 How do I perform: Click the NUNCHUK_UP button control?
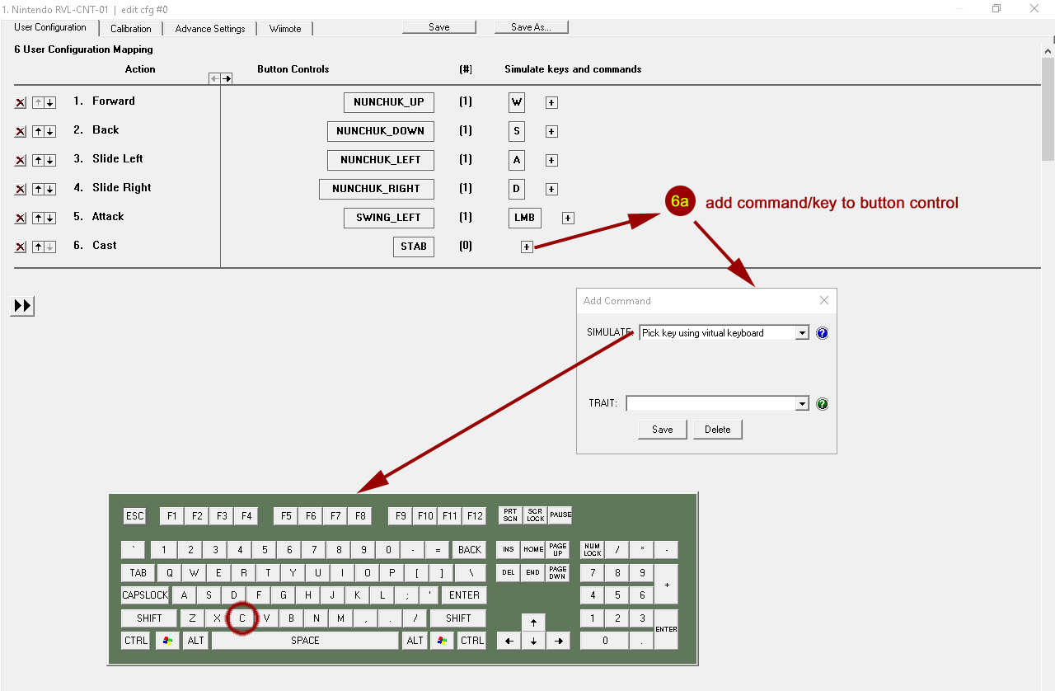click(388, 102)
